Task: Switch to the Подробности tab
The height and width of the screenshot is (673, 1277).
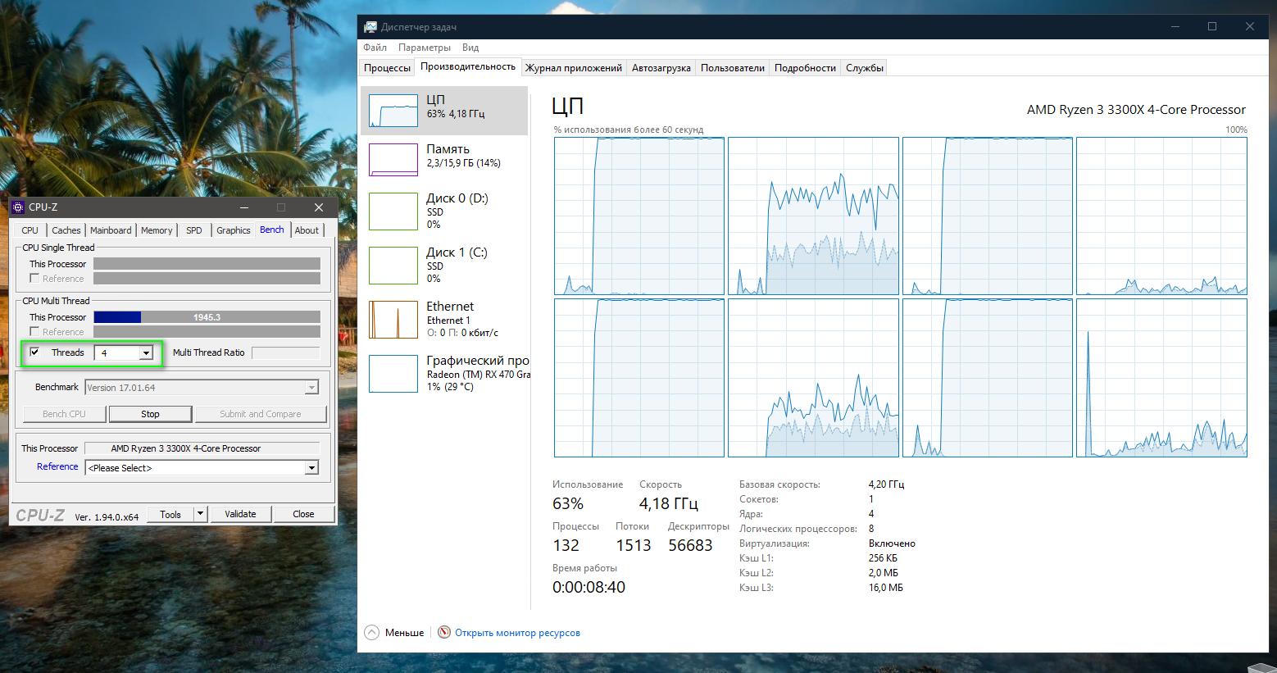Action: [805, 68]
